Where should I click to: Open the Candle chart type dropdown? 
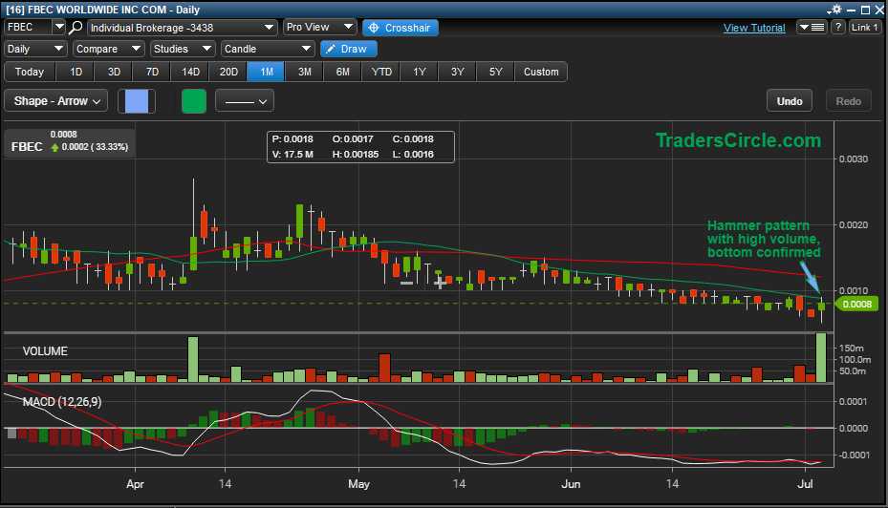tap(268, 50)
